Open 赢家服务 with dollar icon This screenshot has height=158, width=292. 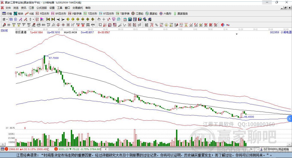[x=181, y=14]
